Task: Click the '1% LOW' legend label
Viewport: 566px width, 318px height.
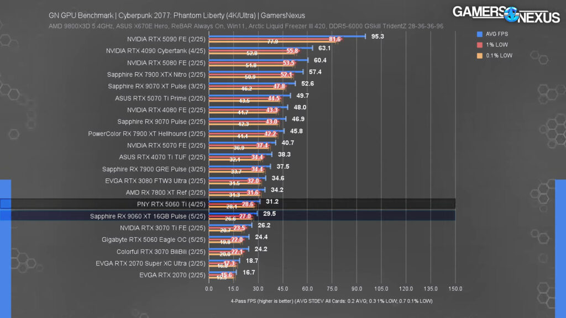Action: coord(497,45)
